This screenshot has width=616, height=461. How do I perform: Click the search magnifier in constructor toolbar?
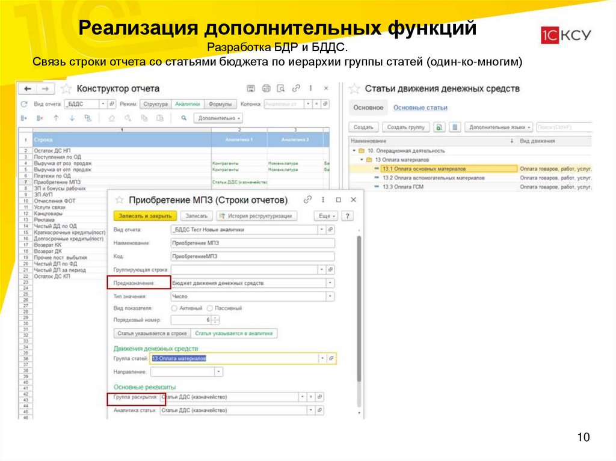[184, 118]
